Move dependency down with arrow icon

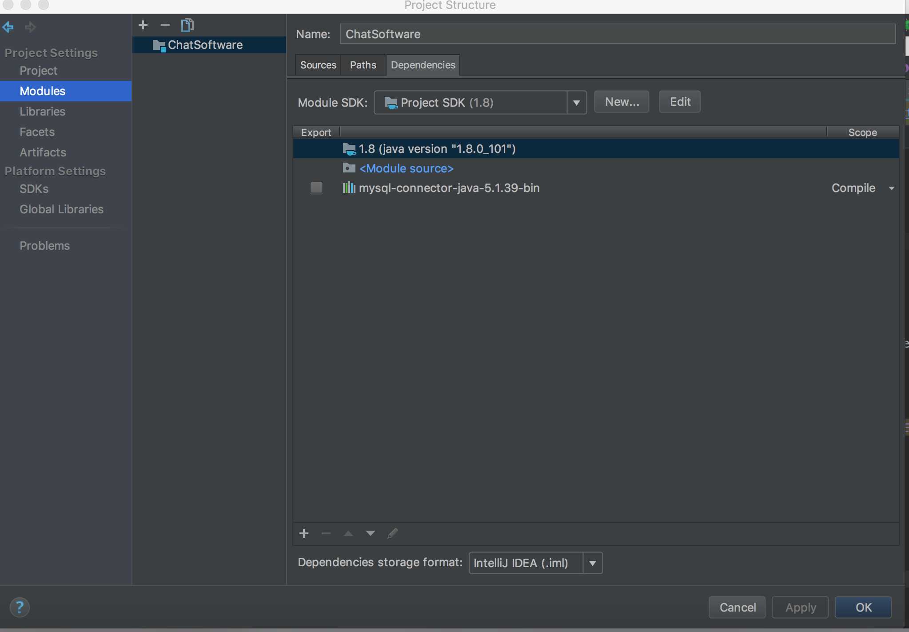[x=370, y=533]
